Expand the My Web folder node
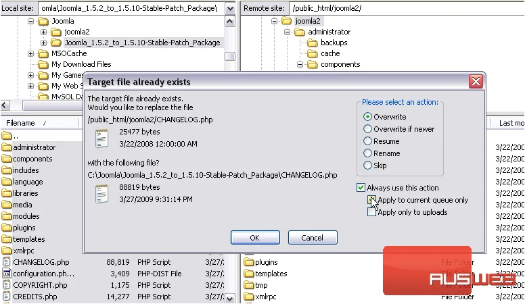525x304 pixels. [31, 86]
